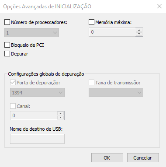Increase Canal value with up arrow
Screen dimensions: 166x167
(61, 114)
